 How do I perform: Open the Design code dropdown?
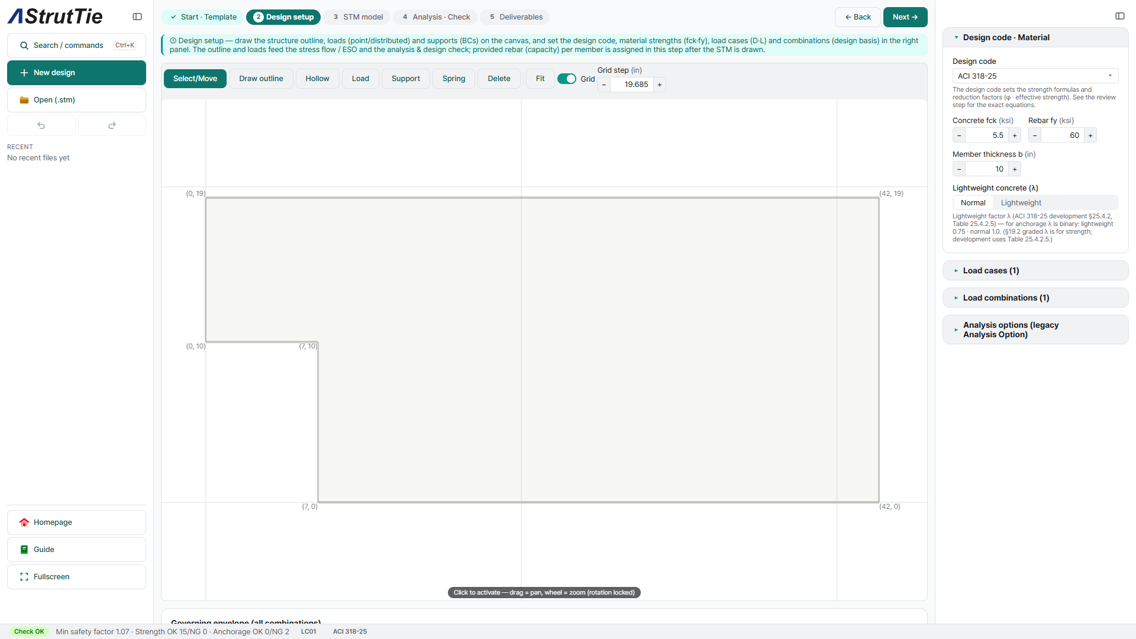pos(1035,76)
